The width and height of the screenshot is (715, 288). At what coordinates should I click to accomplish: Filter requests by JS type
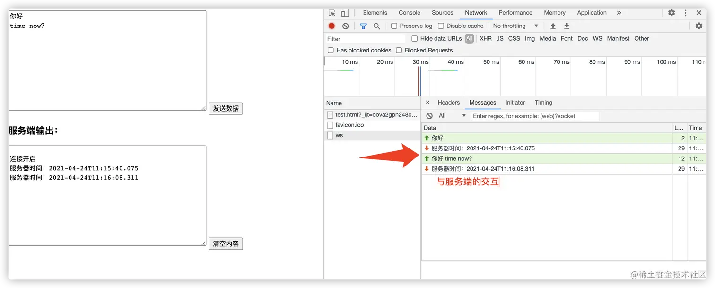click(x=500, y=39)
